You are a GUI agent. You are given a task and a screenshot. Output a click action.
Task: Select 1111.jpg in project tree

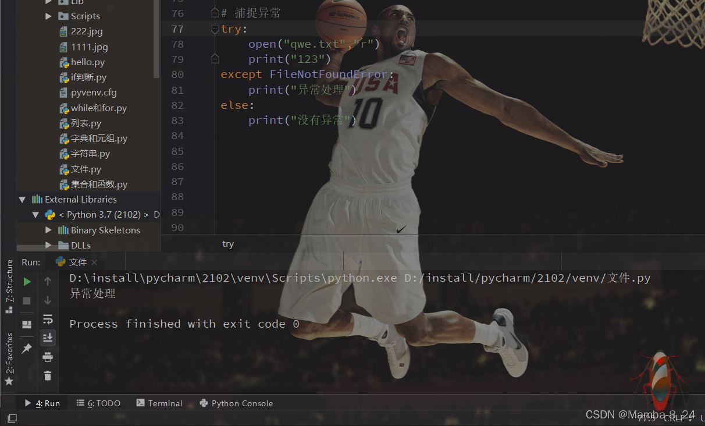tap(89, 47)
